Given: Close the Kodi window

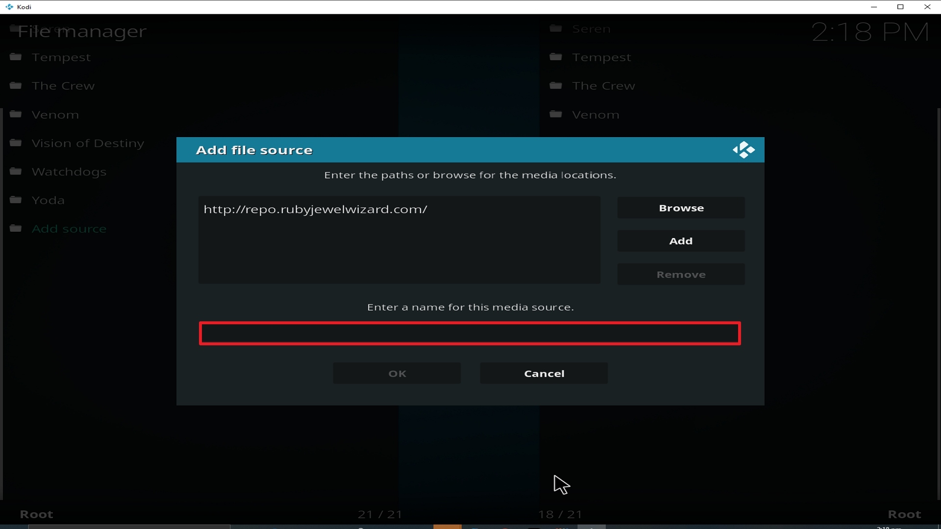Looking at the screenshot, I should (x=927, y=7).
